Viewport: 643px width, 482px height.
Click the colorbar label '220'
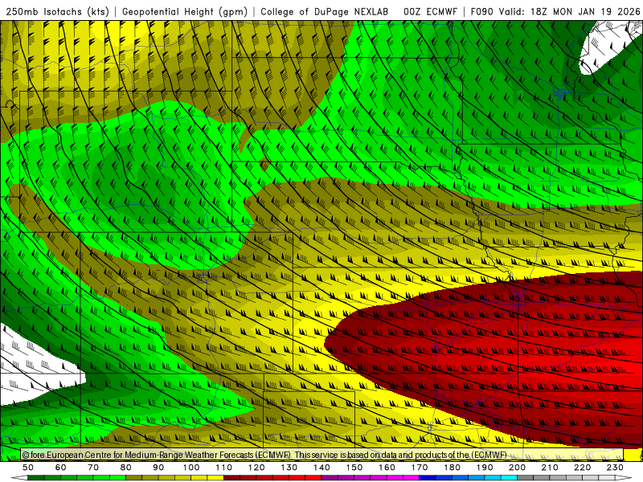point(582,468)
